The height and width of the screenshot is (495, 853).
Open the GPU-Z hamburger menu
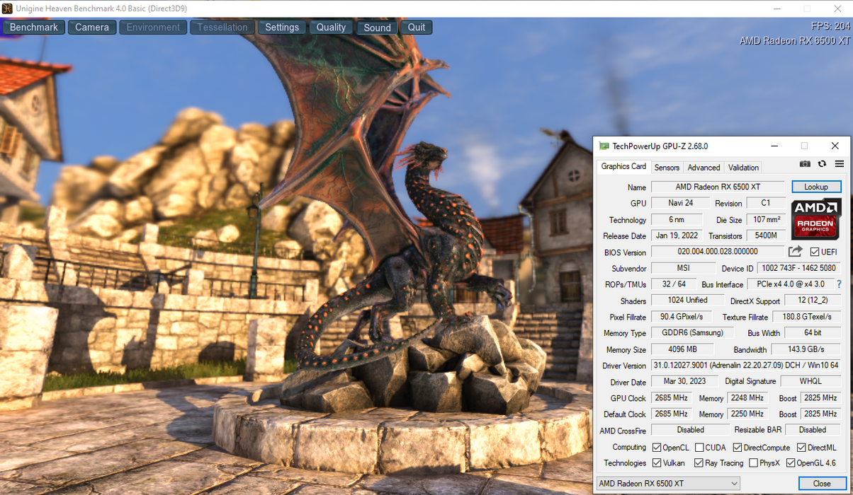pyautogui.click(x=839, y=164)
